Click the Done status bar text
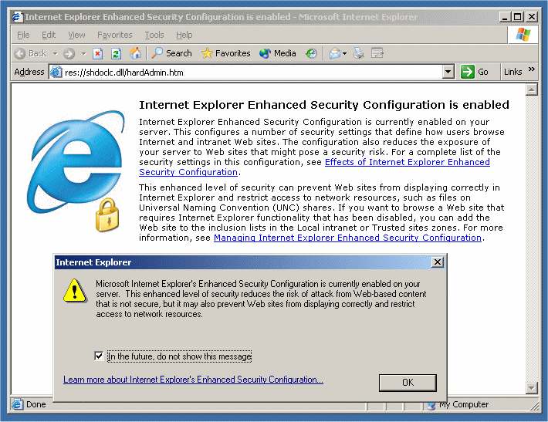548x422 pixels. [36, 404]
